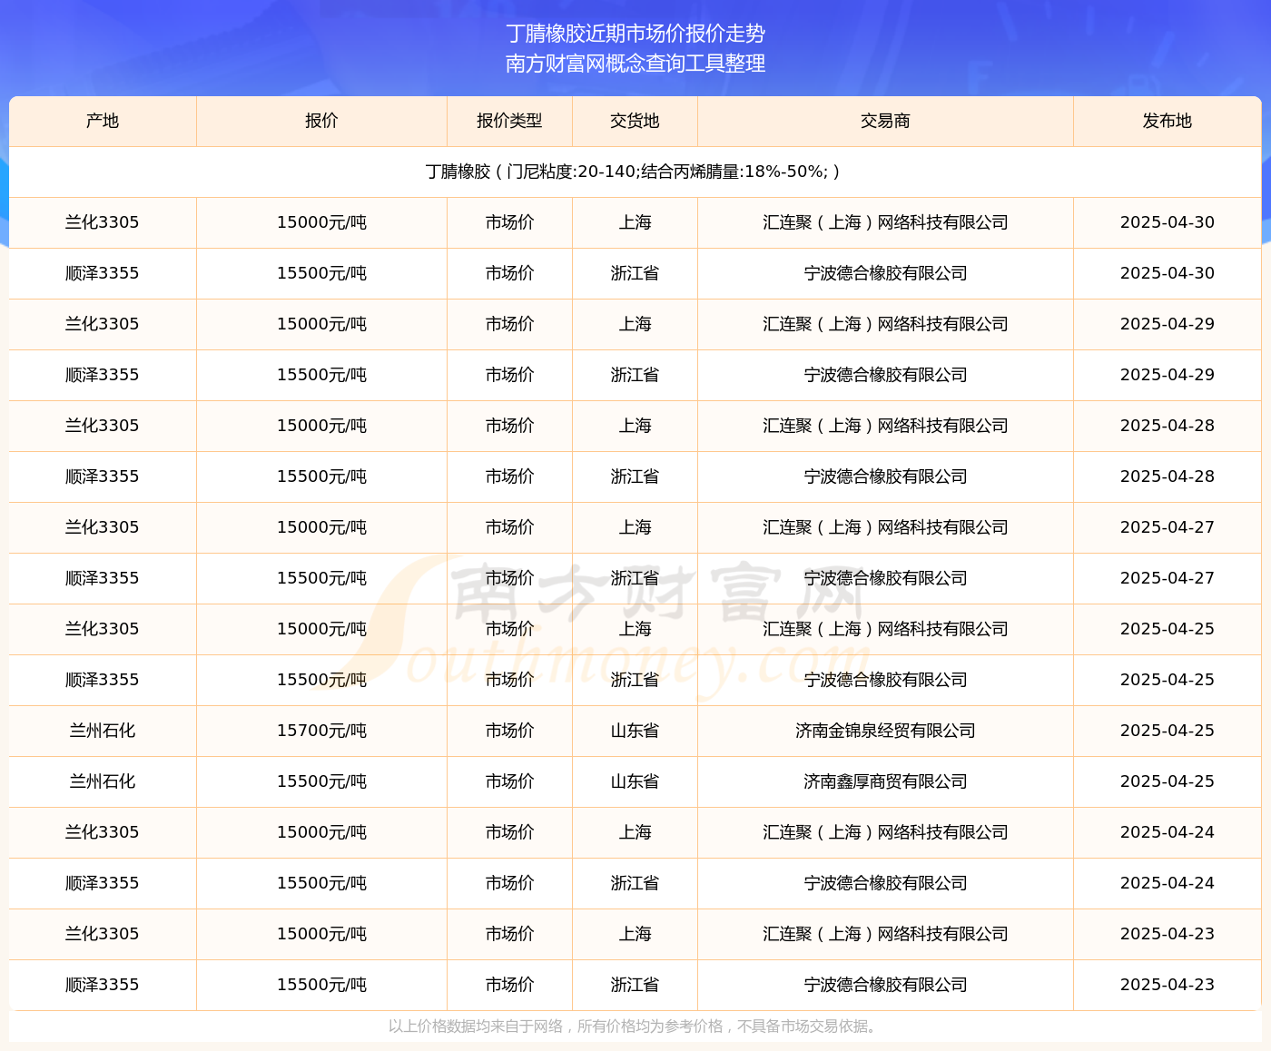
Task: Click the 2025-04-23 date in the 兰化3305 row
Action: tap(1167, 934)
